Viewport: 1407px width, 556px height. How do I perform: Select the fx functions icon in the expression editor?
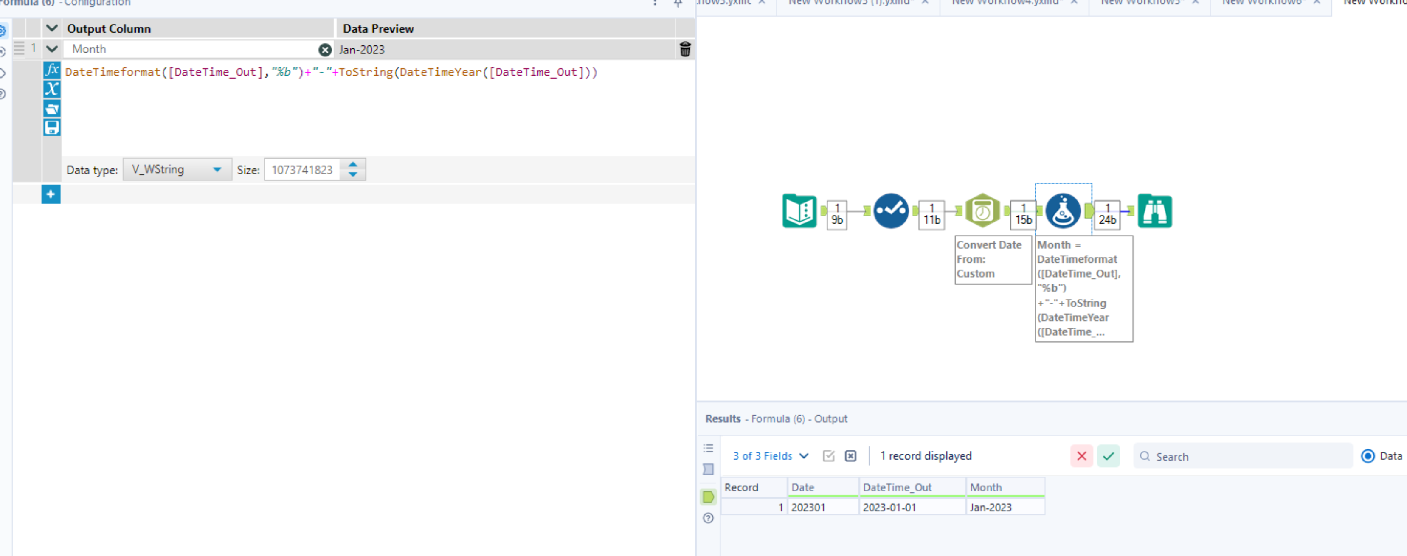coord(52,70)
